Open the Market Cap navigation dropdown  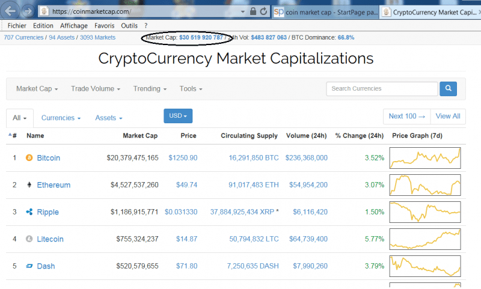(37, 89)
